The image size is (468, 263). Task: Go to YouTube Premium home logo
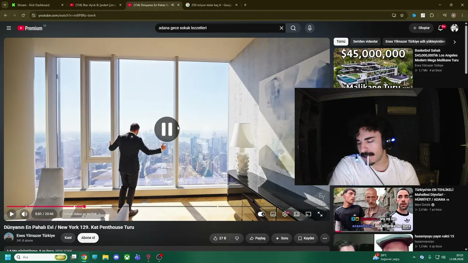(x=30, y=28)
